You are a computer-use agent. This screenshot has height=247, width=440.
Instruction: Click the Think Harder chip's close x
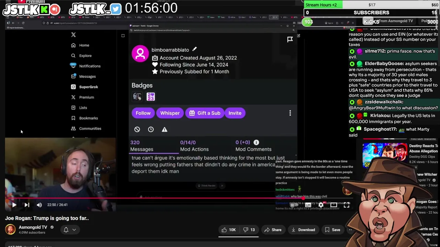(222, 186)
